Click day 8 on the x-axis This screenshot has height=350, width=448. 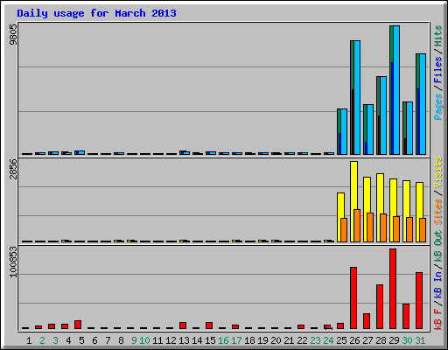tap(121, 340)
